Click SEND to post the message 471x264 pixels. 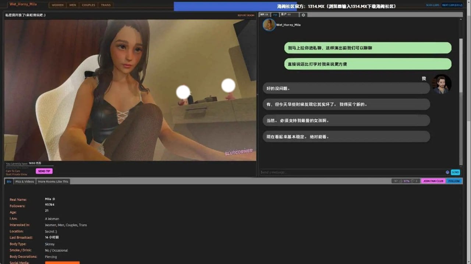[455, 172]
